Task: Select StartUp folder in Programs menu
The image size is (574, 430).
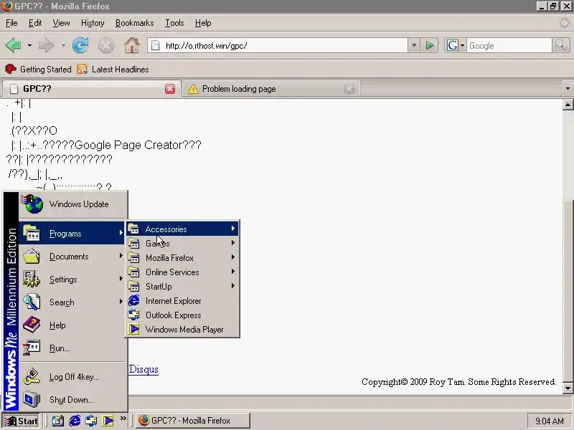Action: [183, 286]
